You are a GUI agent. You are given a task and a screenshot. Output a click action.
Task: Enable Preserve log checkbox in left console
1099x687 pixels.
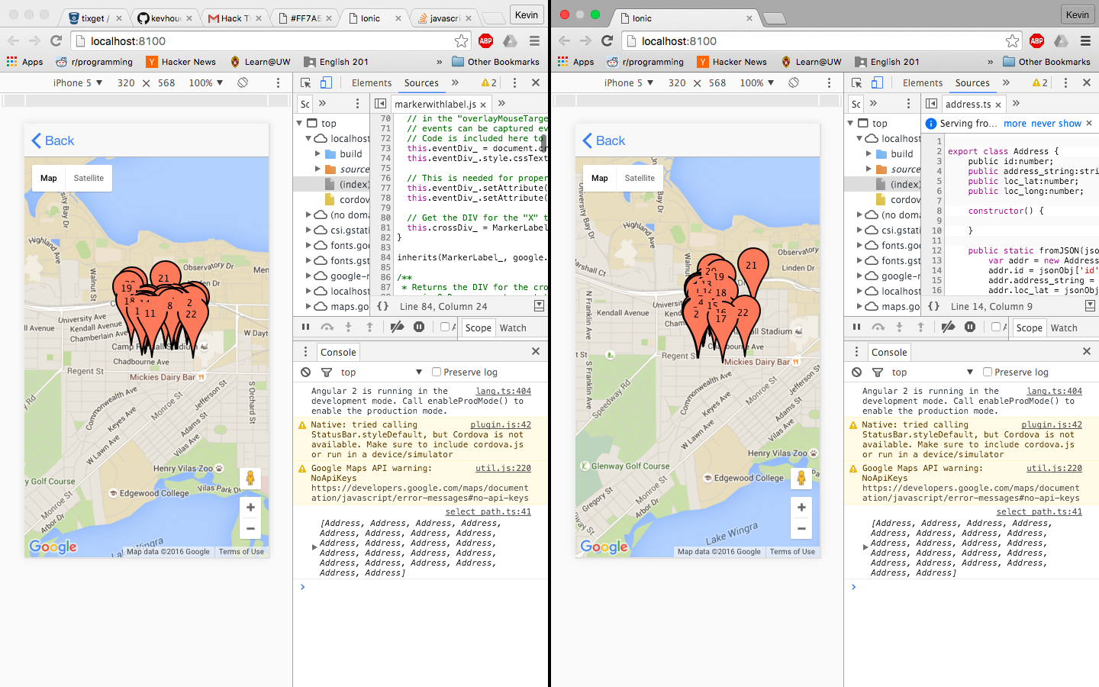coord(437,372)
